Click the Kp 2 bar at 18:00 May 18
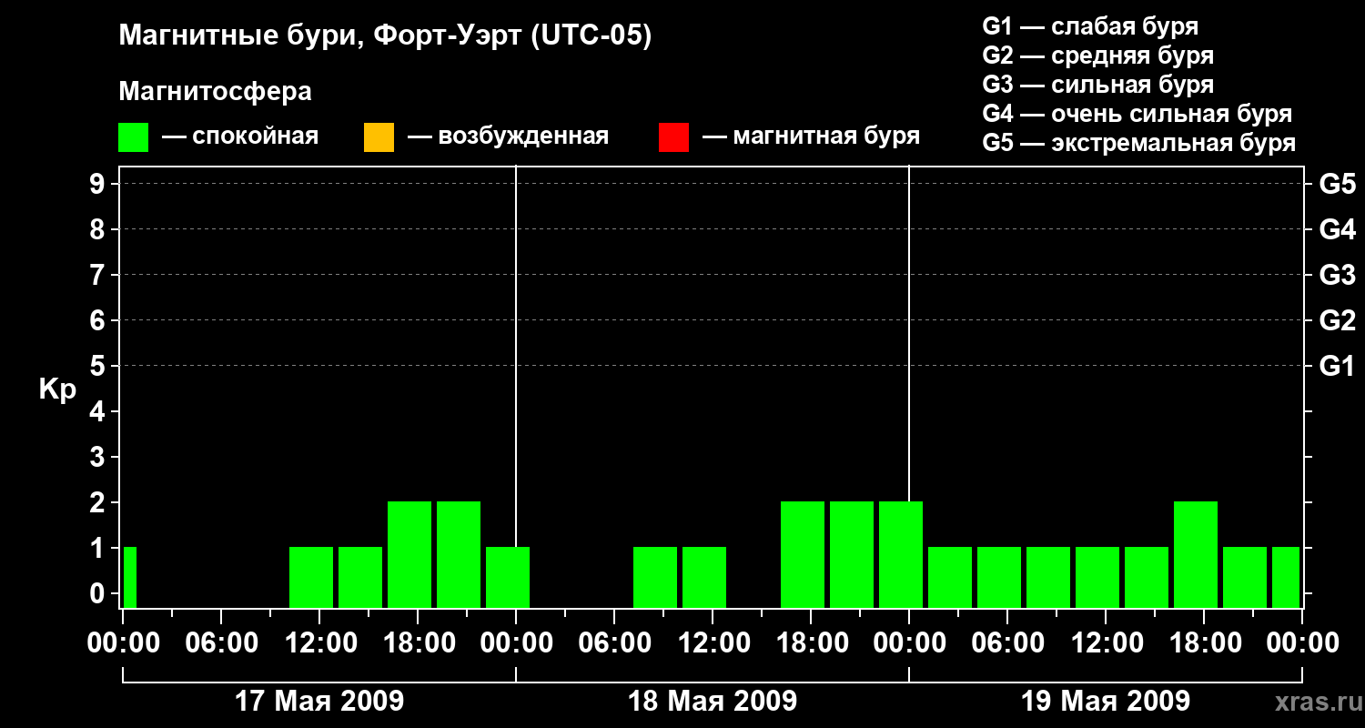The image size is (1365, 728). click(x=803, y=554)
